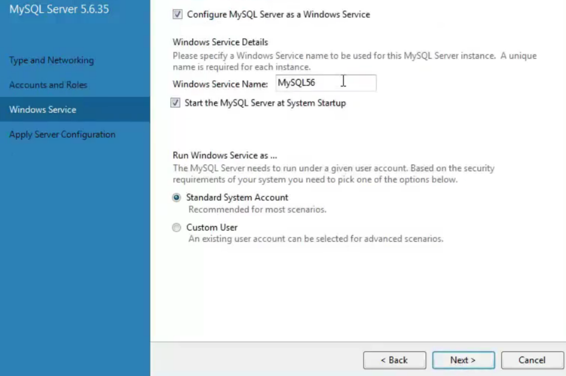Go to the Type and Networking step
The image size is (566, 376).
pyautogui.click(x=51, y=60)
